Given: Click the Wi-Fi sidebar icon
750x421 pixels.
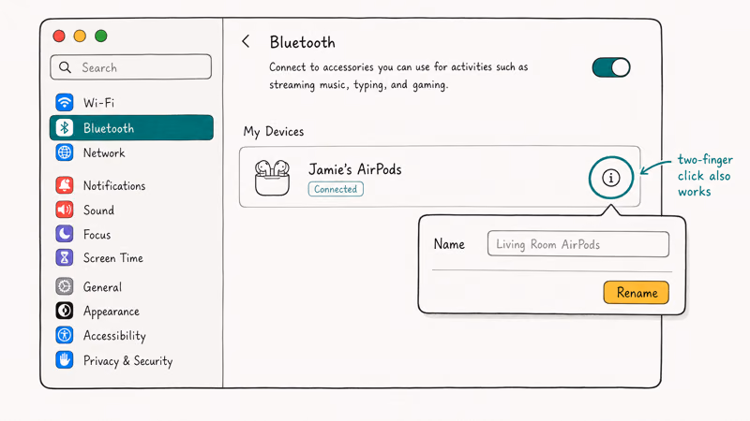Looking at the screenshot, I should pyautogui.click(x=65, y=102).
